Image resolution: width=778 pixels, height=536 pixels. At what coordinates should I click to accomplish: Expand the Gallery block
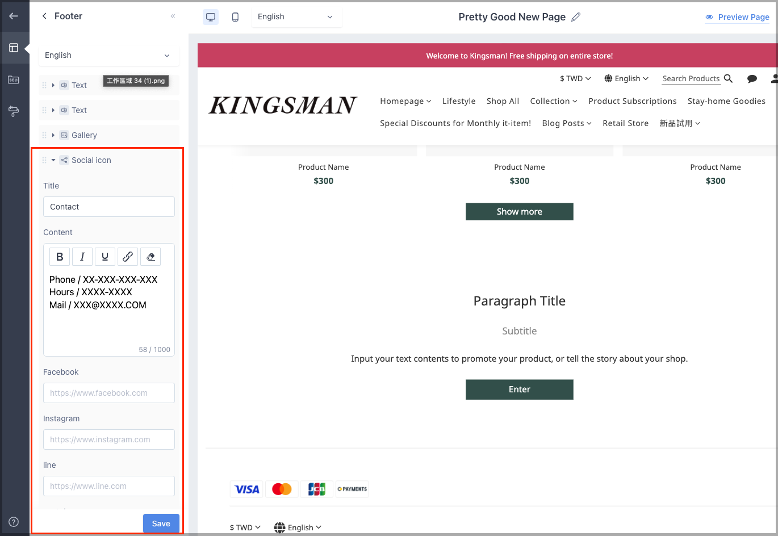(53, 135)
